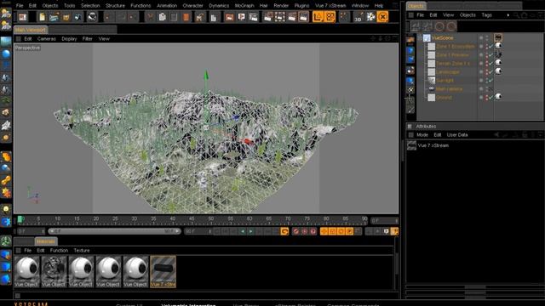Viewport: 545px width, 306px height.
Task: Select the Main camera row in Objects
Action: pyautogui.click(x=449, y=88)
